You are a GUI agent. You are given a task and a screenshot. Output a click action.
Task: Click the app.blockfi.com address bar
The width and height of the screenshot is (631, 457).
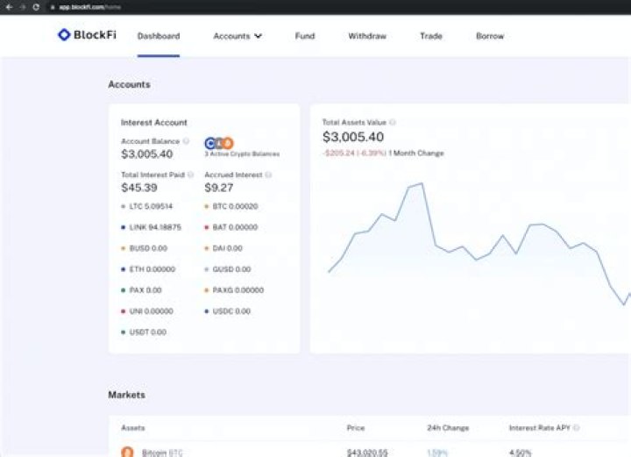(x=89, y=7)
